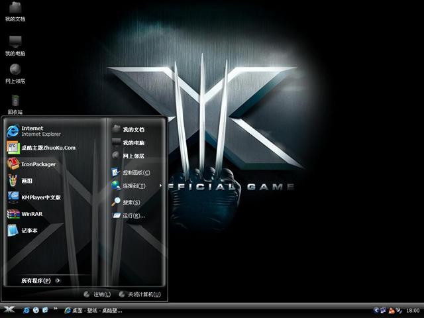This screenshot has height=318, width=424.
Task: Open 记事本 (Notepad)
Action: pos(29,231)
